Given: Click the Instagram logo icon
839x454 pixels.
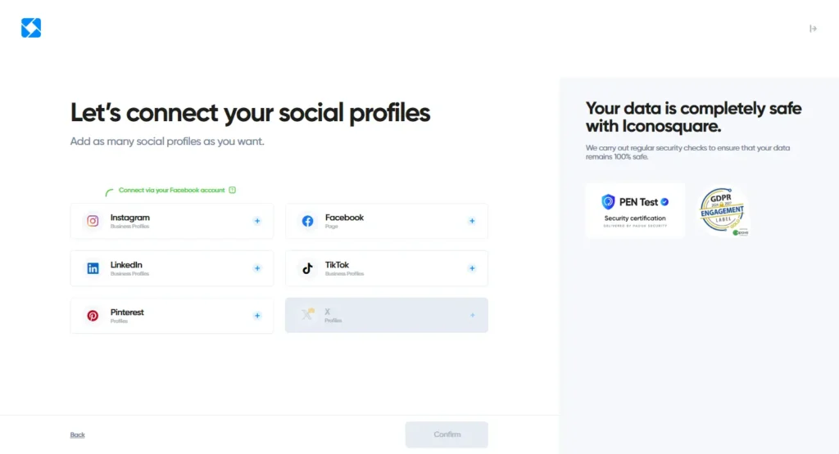Looking at the screenshot, I should coord(93,221).
